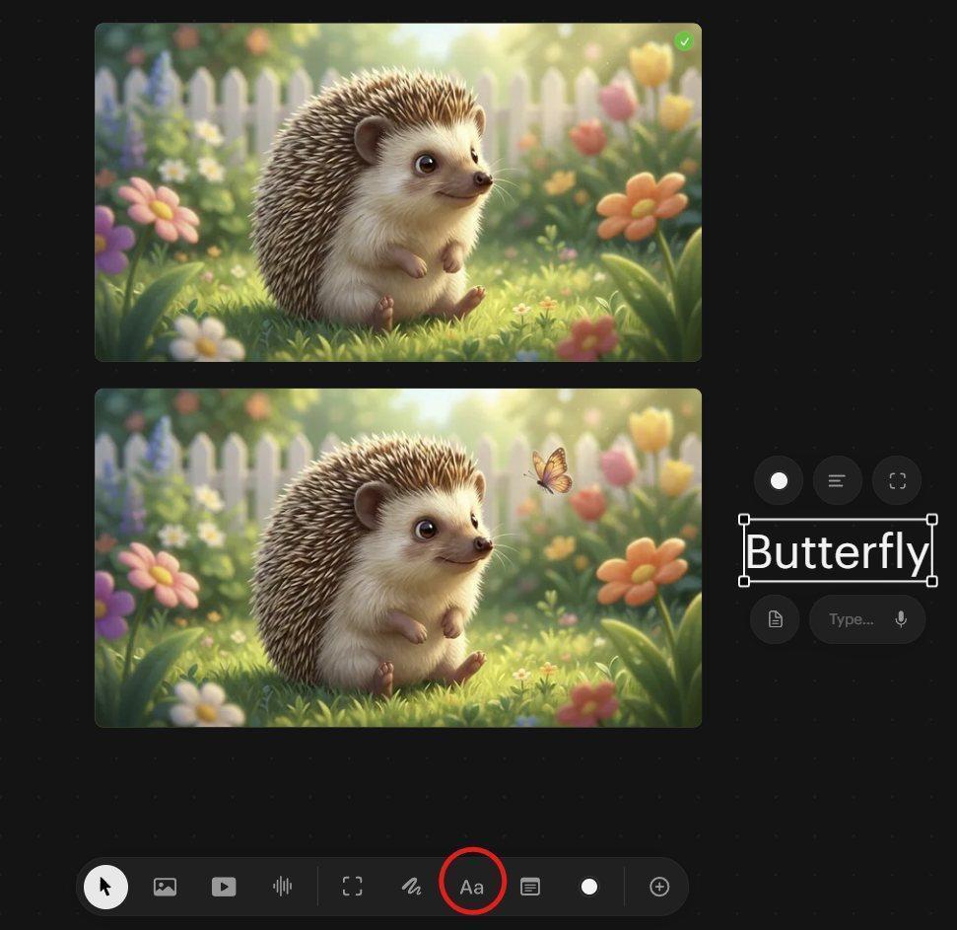957x930 pixels.
Task: Click the microphone voice input icon
Action: pyautogui.click(x=901, y=619)
